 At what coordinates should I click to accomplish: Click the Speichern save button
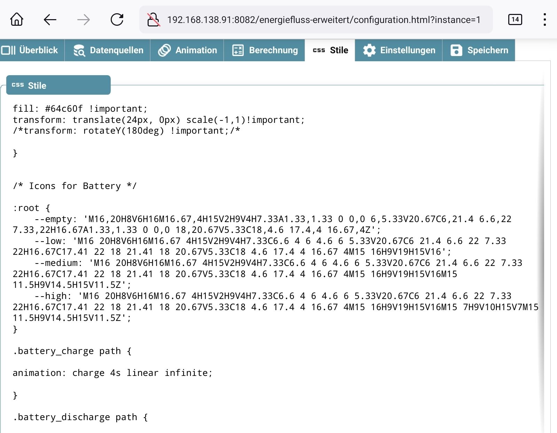point(479,50)
